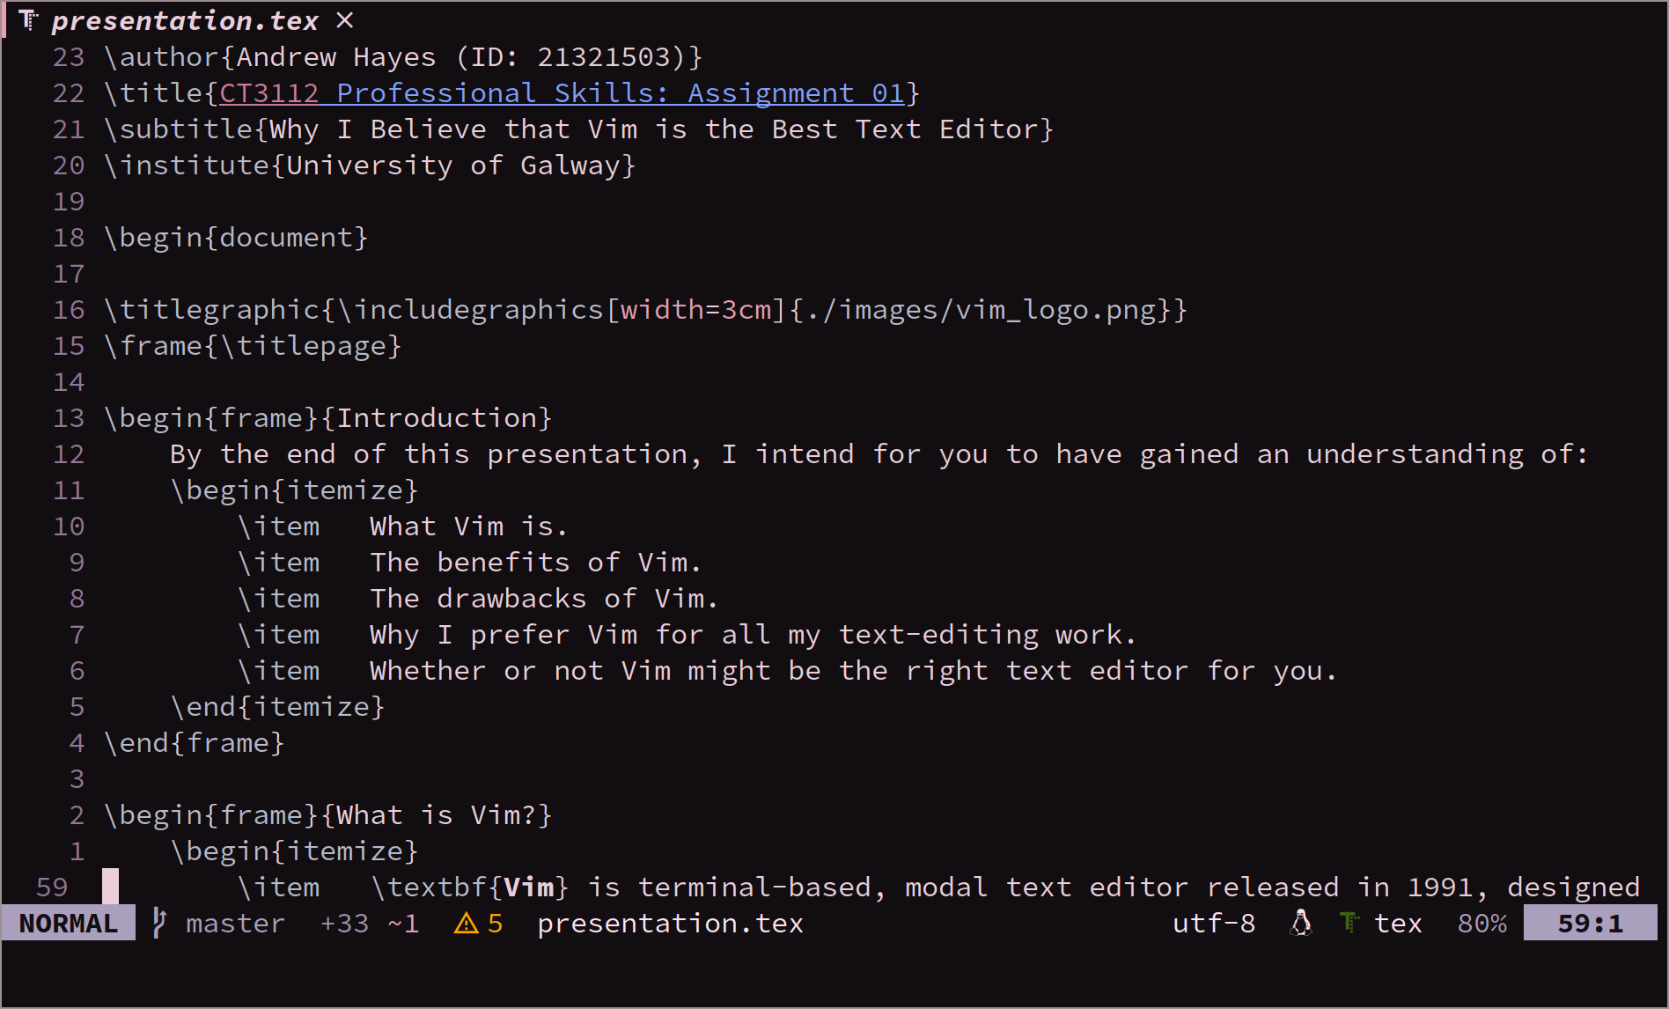Click the warning triangle diagnostics icon
1669x1009 pixels.
click(466, 923)
